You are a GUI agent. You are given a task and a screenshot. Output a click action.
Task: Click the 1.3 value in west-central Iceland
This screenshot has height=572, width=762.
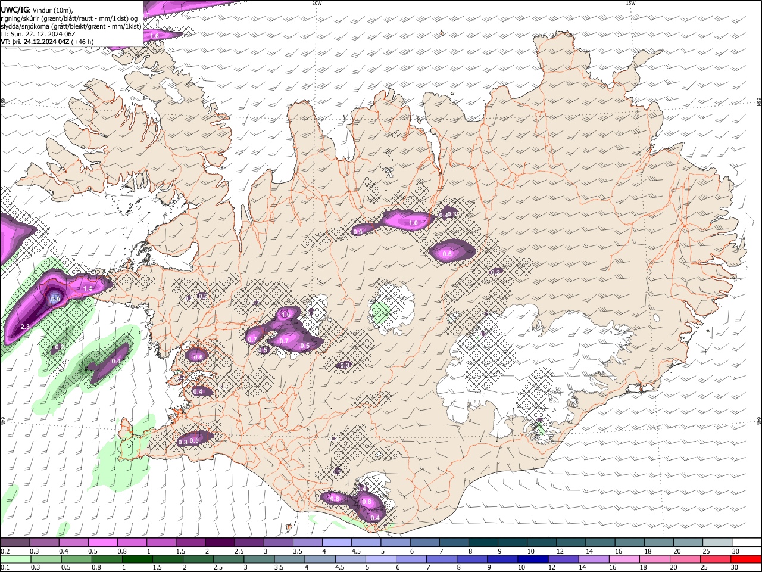point(285,315)
